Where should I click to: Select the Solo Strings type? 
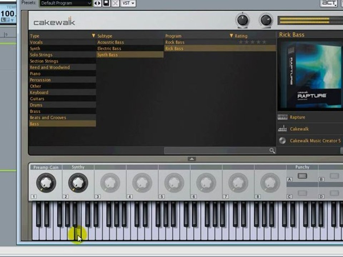(62, 55)
